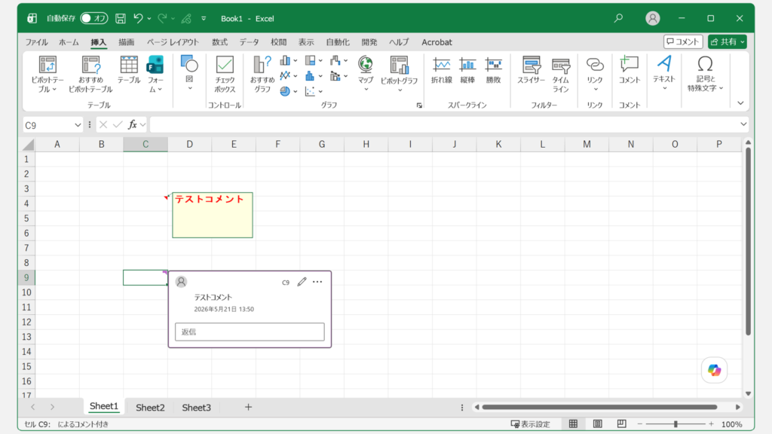The image size is (772, 434).
Task: Insert a Win/Loss sparkline (勝敗)
Action: coord(493,65)
